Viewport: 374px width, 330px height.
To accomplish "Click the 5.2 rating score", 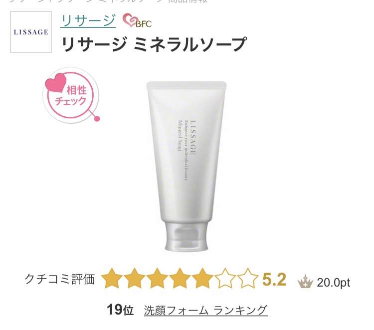I will (x=274, y=279).
